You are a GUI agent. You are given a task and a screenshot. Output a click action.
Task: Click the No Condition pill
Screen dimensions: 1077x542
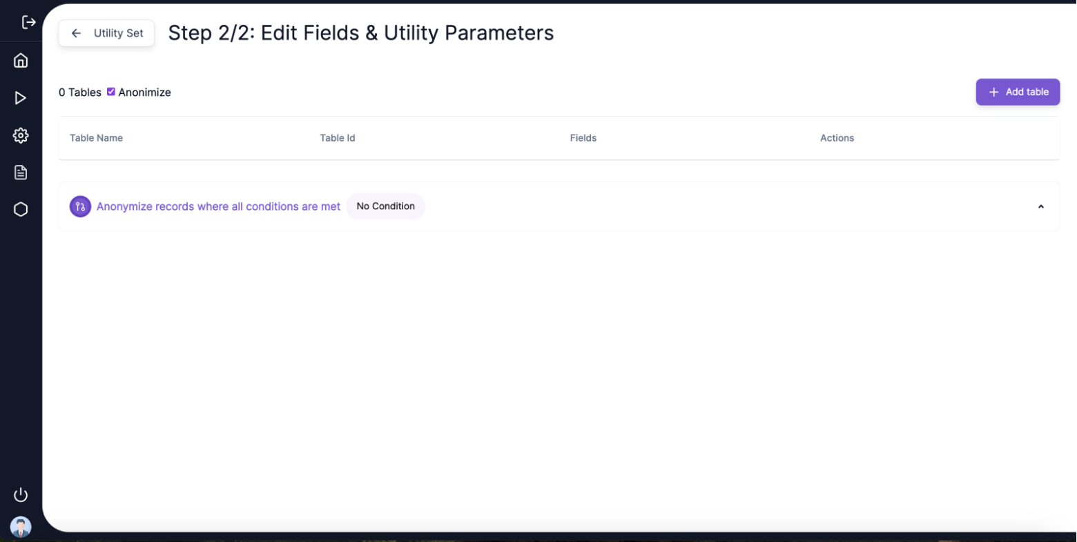click(x=385, y=206)
